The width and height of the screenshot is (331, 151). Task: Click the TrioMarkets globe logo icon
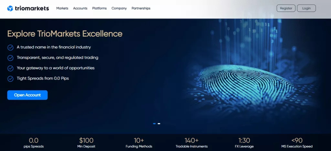click(x=10, y=8)
